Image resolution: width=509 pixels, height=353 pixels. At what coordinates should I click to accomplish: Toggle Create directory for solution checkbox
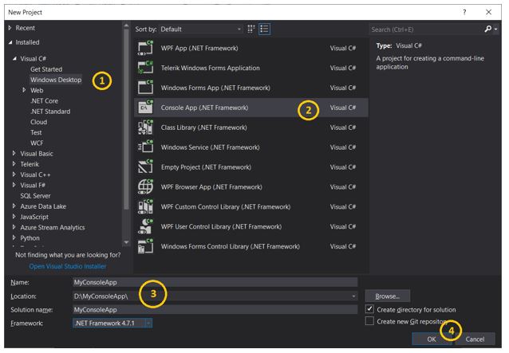point(369,309)
